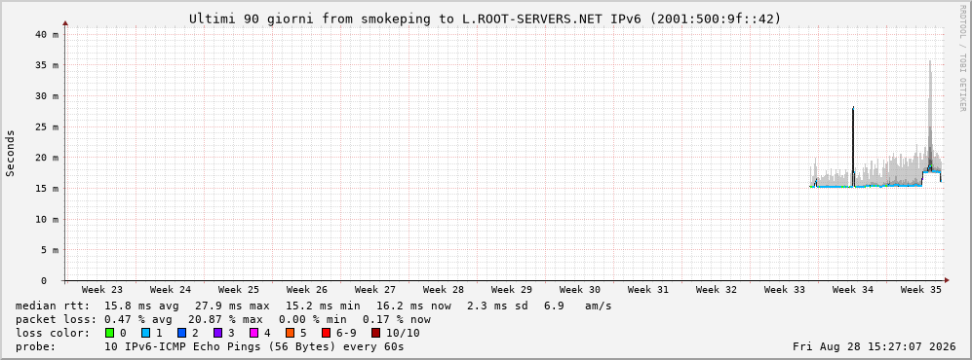Viewport: 972px width, 360px height.
Task: Click the Seconds y-axis title
Action: (x=11, y=154)
